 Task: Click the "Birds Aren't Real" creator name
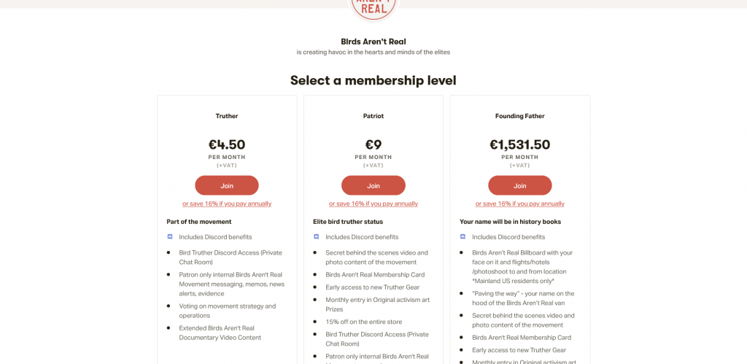click(x=373, y=42)
